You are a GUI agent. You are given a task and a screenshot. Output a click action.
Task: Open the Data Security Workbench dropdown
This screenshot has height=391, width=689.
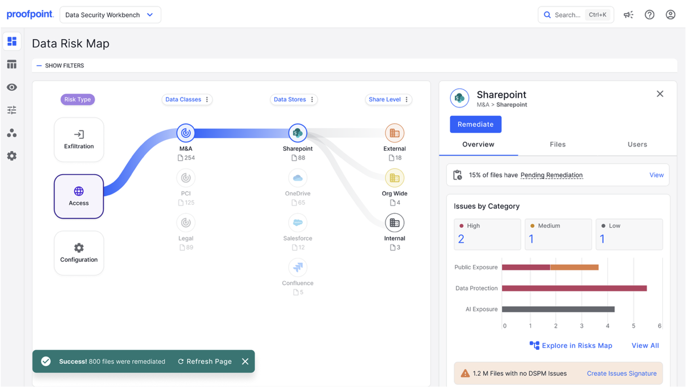click(x=110, y=15)
